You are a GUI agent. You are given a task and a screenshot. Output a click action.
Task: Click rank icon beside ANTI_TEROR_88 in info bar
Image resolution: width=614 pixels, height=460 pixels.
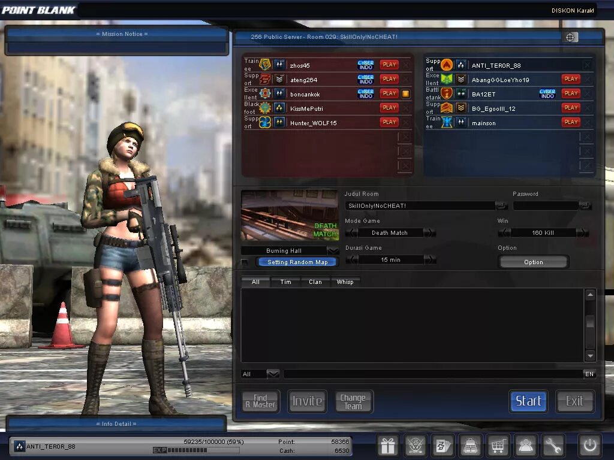tap(19, 446)
